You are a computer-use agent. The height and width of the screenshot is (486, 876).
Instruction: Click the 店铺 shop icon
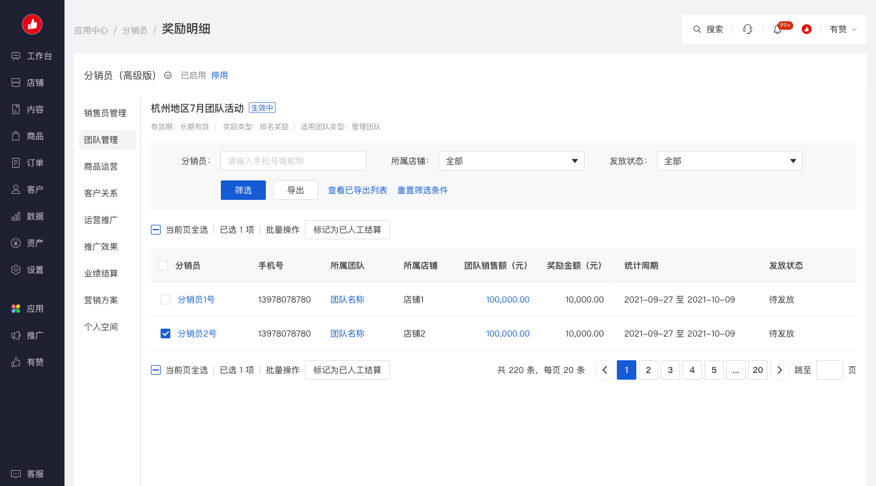click(x=16, y=83)
